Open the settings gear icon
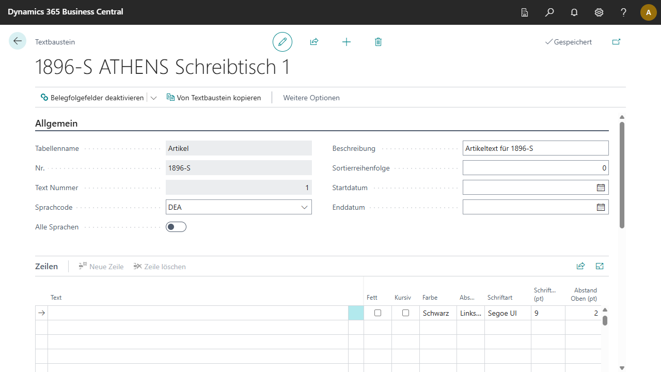Viewport: 661px width, 372px height. pos(599,12)
